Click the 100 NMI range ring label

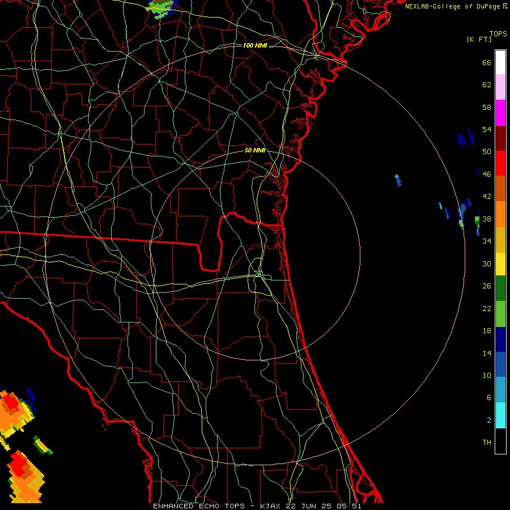255,45
